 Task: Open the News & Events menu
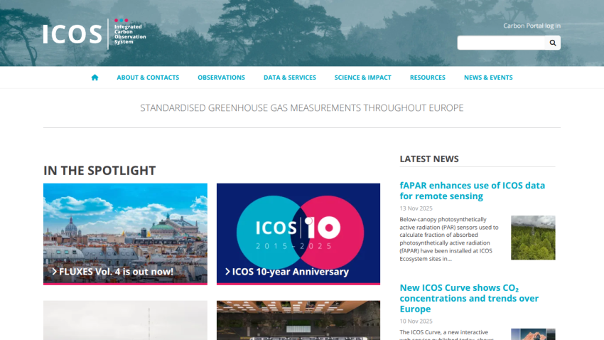point(488,78)
